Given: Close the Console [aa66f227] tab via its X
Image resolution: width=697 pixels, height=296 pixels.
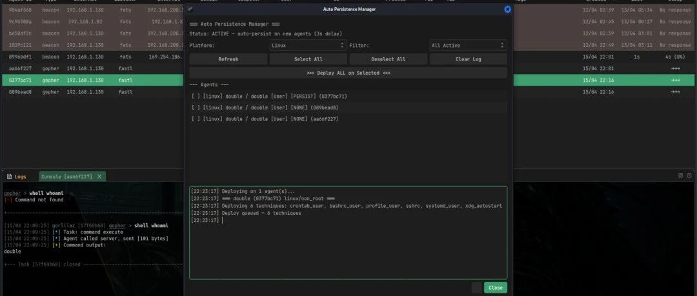Looking at the screenshot, I should pos(99,176).
